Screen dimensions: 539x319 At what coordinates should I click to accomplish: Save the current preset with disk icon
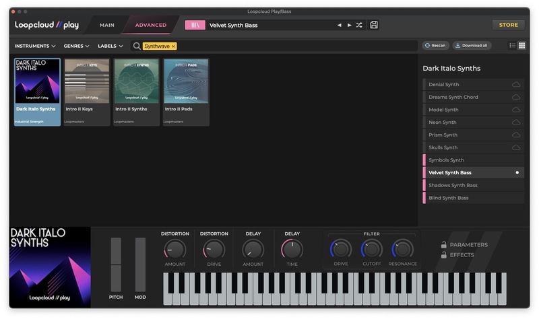(x=374, y=25)
